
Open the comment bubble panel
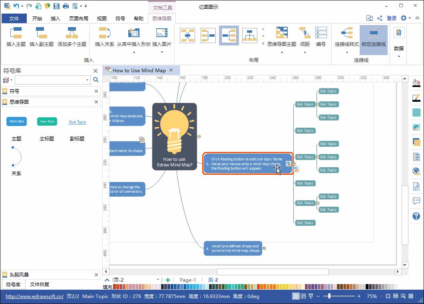(x=416, y=201)
